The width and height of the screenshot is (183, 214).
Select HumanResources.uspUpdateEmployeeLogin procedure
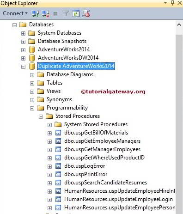pos(118,199)
